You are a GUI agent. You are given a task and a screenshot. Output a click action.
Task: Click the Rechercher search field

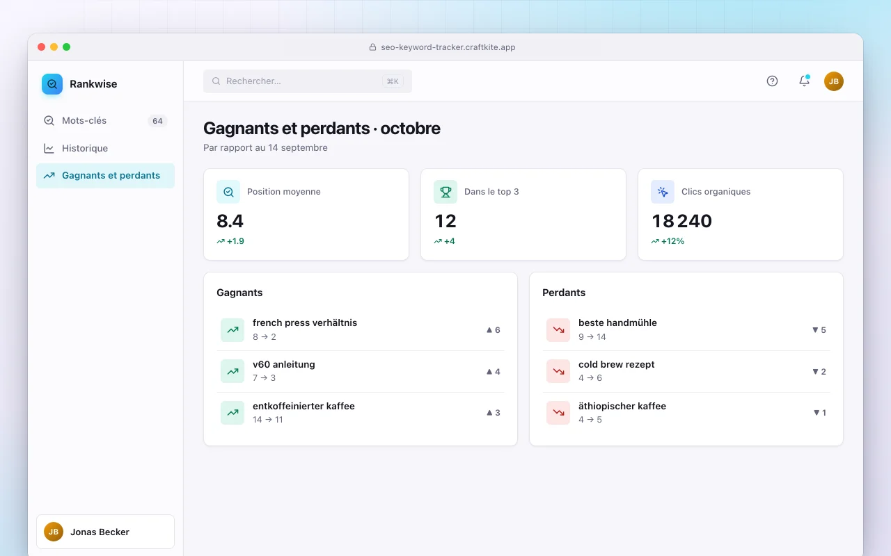pos(308,81)
